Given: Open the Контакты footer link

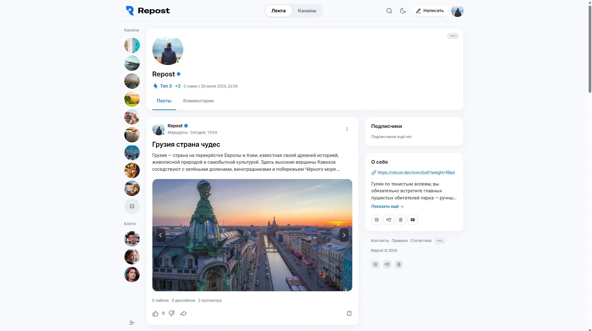Looking at the screenshot, I should 380,241.
